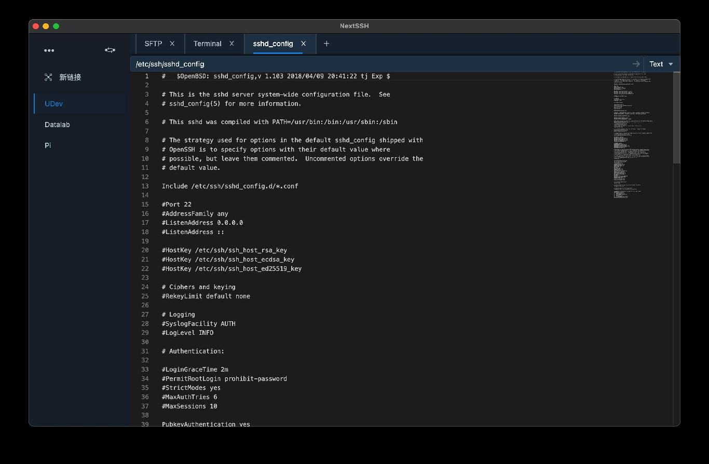Screen dimensions: 709x464
Task: Open the Datalab connection
Action: tap(56, 125)
